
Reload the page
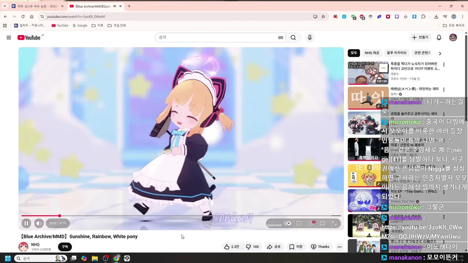[x=23, y=16]
